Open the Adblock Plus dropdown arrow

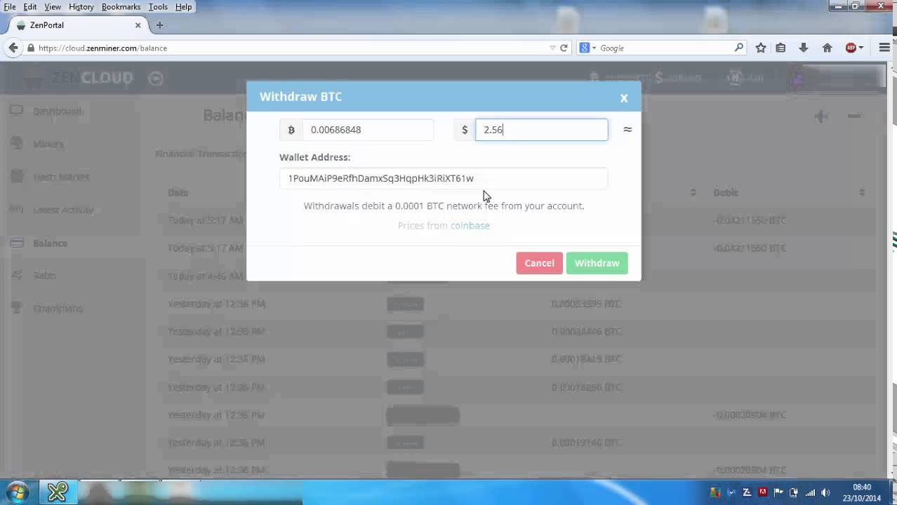tap(861, 48)
